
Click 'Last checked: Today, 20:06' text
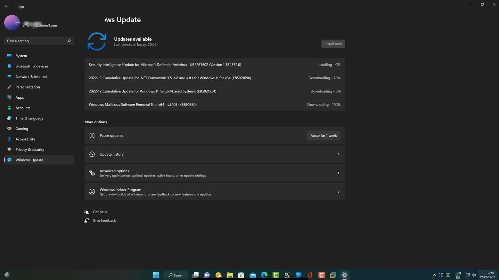(135, 45)
